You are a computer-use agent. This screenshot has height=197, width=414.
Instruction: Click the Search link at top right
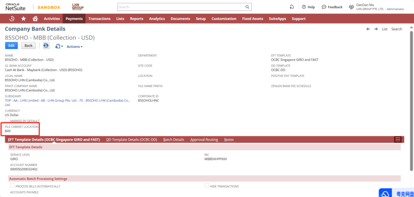[x=397, y=29]
